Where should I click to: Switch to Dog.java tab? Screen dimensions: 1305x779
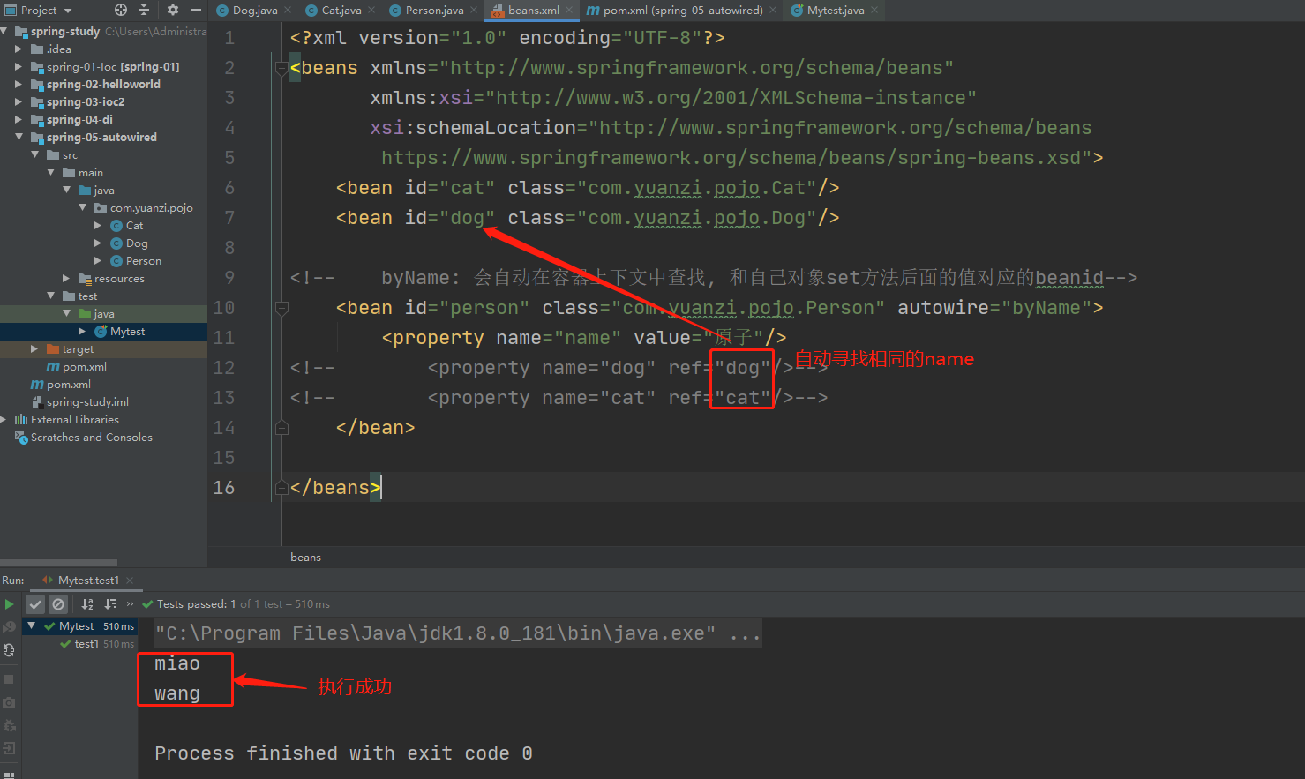(x=255, y=11)
